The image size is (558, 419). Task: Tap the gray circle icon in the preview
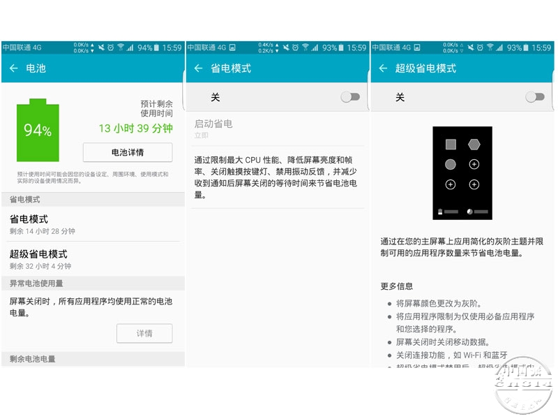[450, 164]
